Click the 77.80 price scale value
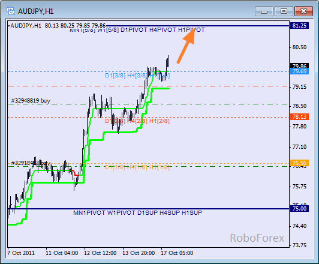The image size is (319, 264). 299,127
